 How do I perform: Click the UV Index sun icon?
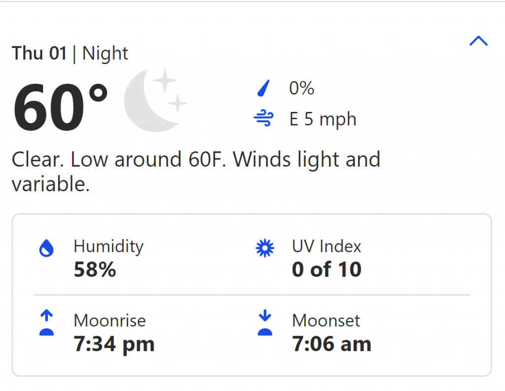coord(265,248)
